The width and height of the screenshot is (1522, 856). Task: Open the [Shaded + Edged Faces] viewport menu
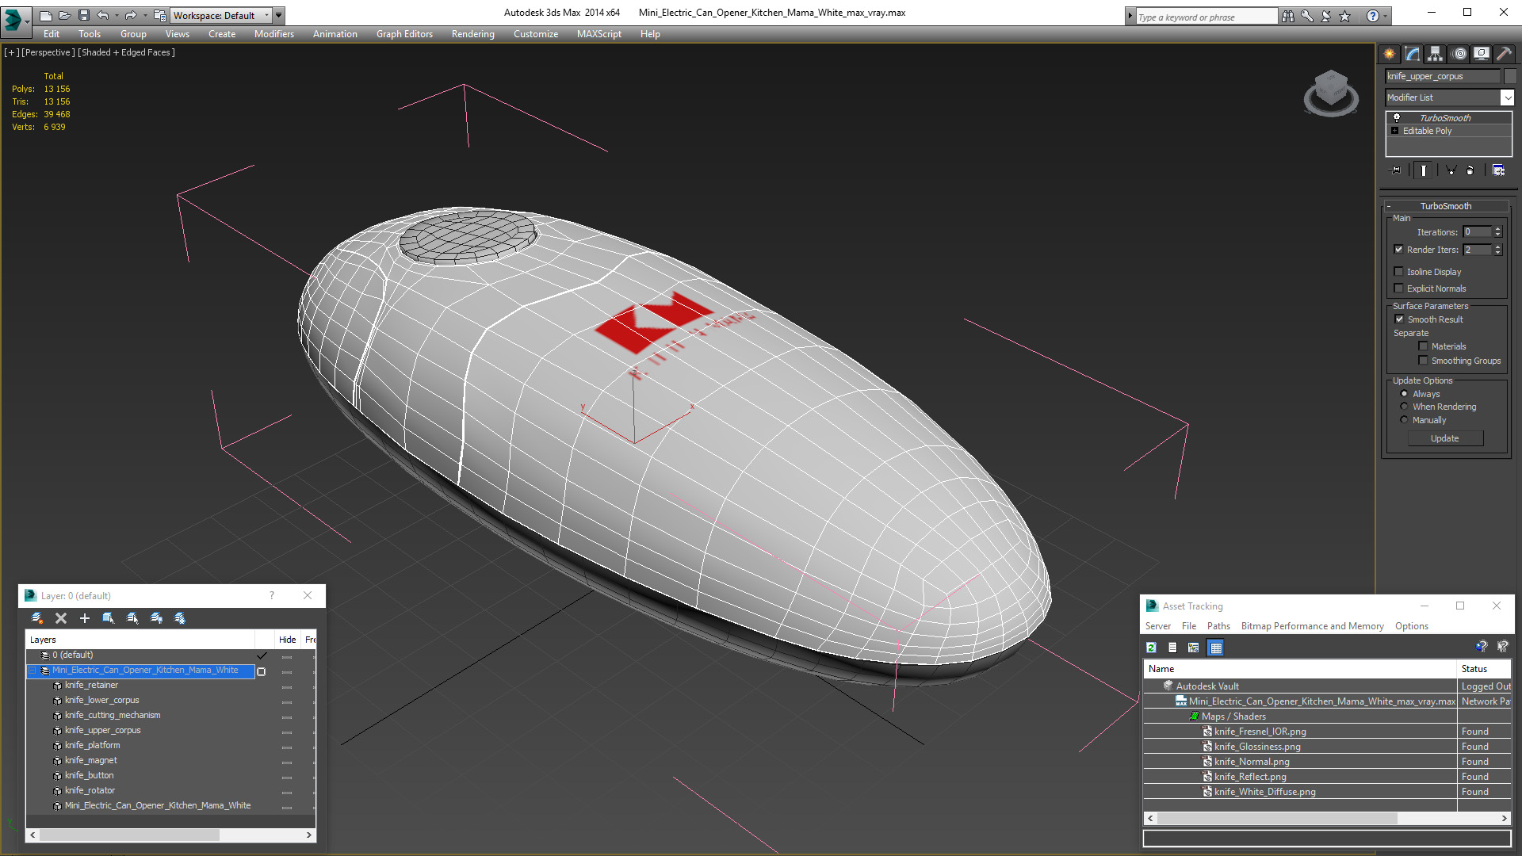(126, 52)
